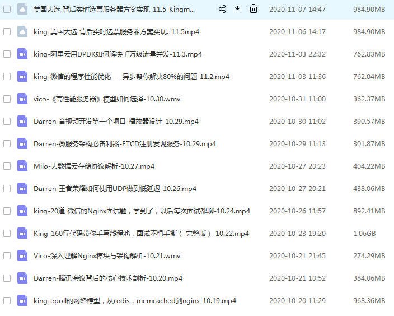Click the size value 404.22MB

click(369, 166)
